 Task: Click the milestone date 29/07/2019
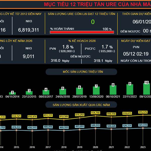[80, 97]
